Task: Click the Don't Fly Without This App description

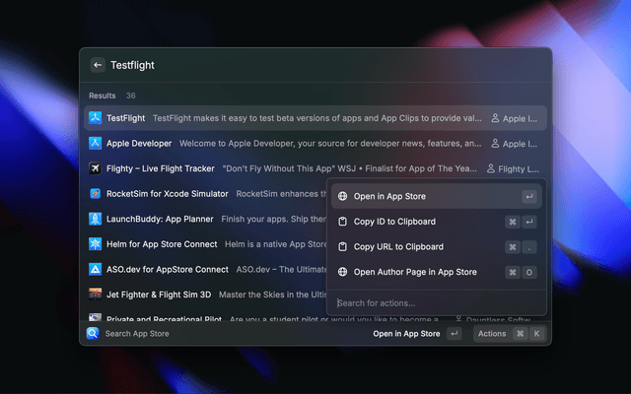Action: pyautogui.click(x=349, y=168)
